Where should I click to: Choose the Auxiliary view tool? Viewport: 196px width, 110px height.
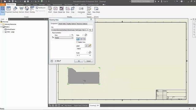pos(15,10)
